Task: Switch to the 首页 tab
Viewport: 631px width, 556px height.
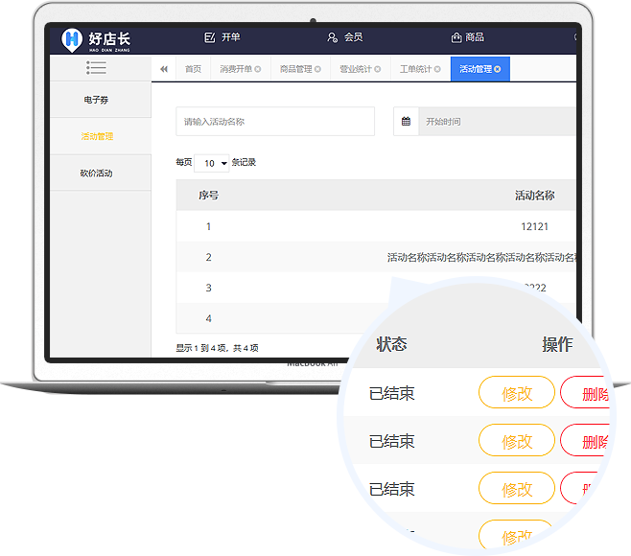Action: click(193, 69)
